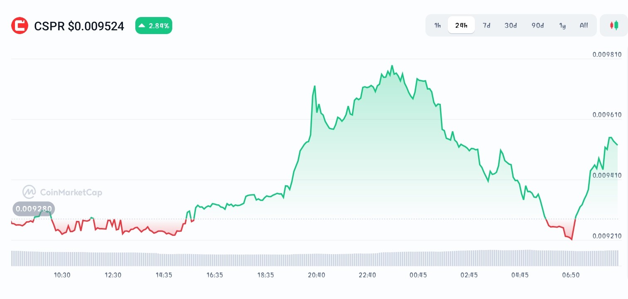The width and height of the screenshot is (628, 299).
Task: Click the 20:40 time axis label
Action: pyautogui.click(x=317, y=275)
